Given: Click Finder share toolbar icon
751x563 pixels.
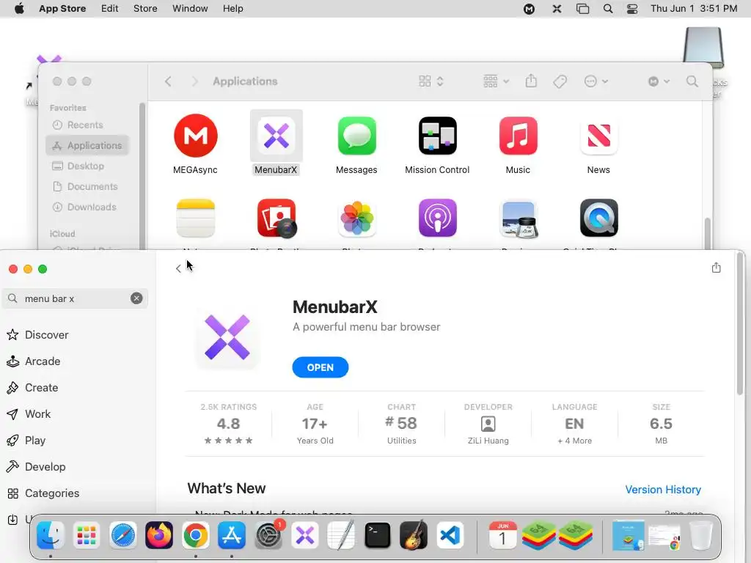Looking at the screenshot, I should click(x=531, y=81).
